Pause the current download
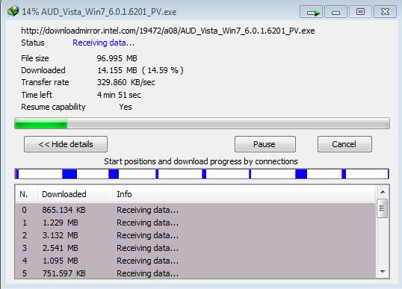Screen dimensions: 402x289 click(265, 144)
